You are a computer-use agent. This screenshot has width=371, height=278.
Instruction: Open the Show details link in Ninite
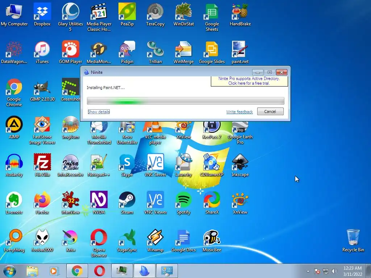pos(99,111)
